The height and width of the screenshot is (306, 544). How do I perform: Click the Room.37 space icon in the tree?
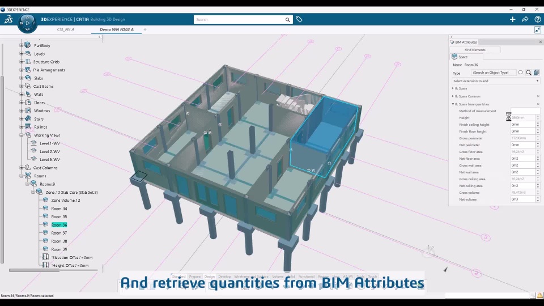45,232
